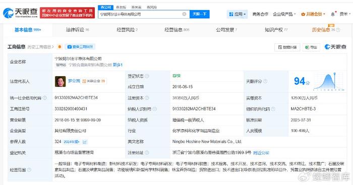Image resolution: width=353 pixels, height=185 pixels.
Task: Clear the search box with the X icon
Action: (184, 14)
